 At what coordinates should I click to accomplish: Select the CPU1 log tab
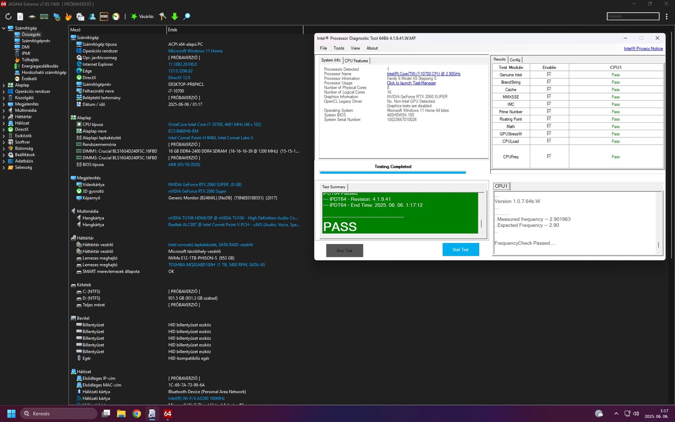(501, 186)
